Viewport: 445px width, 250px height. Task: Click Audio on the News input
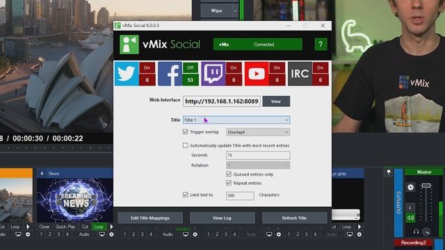84,235
